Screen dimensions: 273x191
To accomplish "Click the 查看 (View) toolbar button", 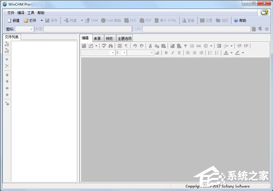I will 188,21.
